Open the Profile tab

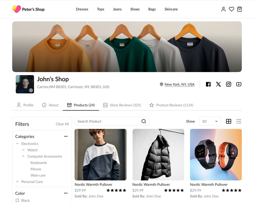[x=25, y=105]
